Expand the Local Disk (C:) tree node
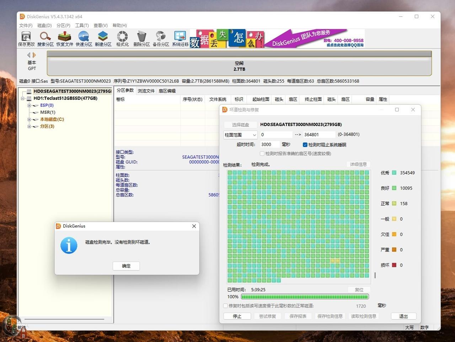455x342 pixels. tap(29, 120)
